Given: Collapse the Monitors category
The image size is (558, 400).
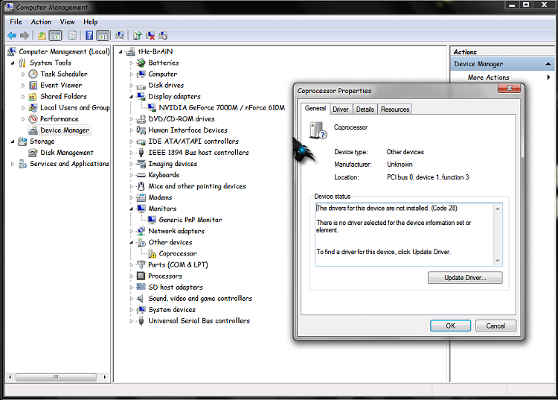Looking at the screenshot, I should 131,209.
